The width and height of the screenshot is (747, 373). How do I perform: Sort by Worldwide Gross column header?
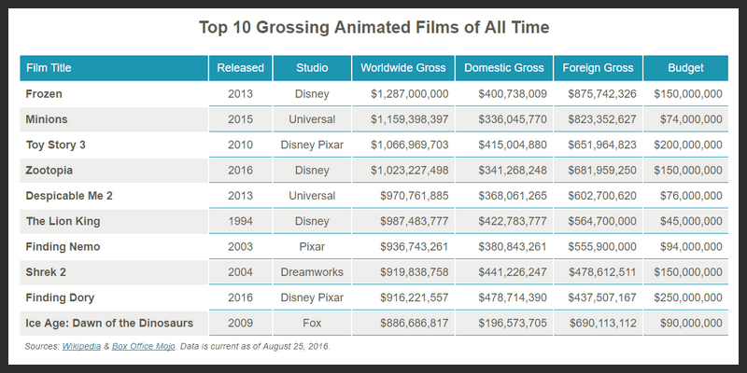coord(402,68)
